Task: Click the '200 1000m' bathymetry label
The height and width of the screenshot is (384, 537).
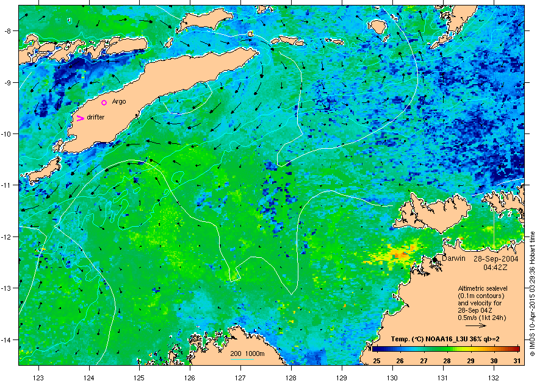Action: pos(247,354)
